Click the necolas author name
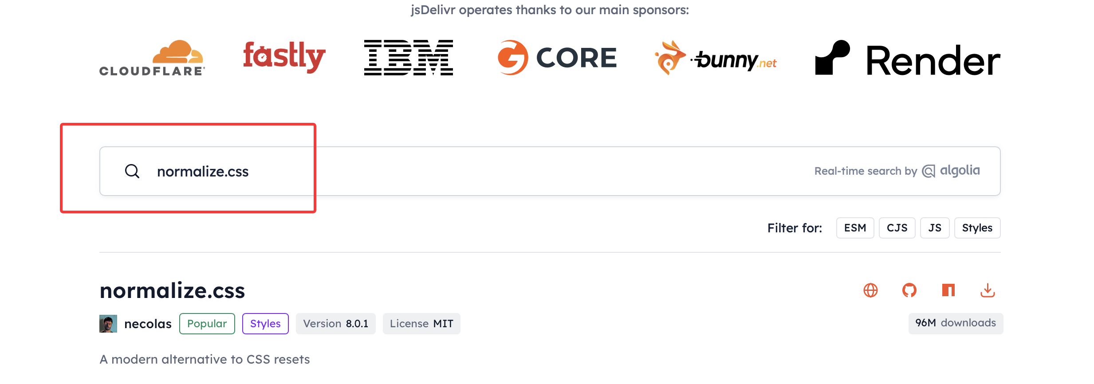This screenshot has width=1094, height=384. (x=148, y=324)
